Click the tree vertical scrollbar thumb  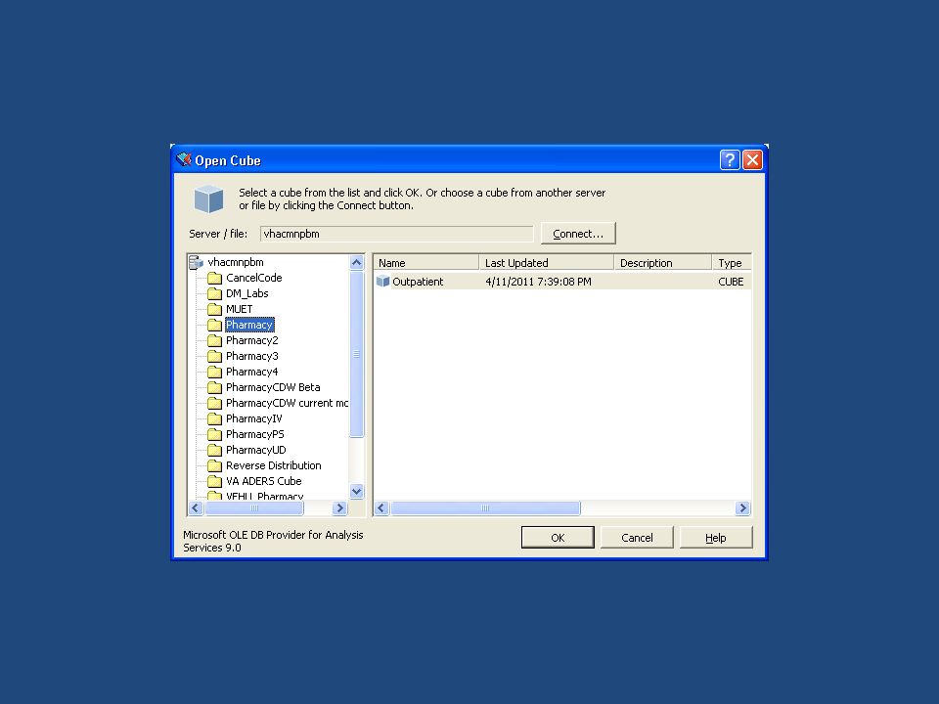[x=356, y=354]
